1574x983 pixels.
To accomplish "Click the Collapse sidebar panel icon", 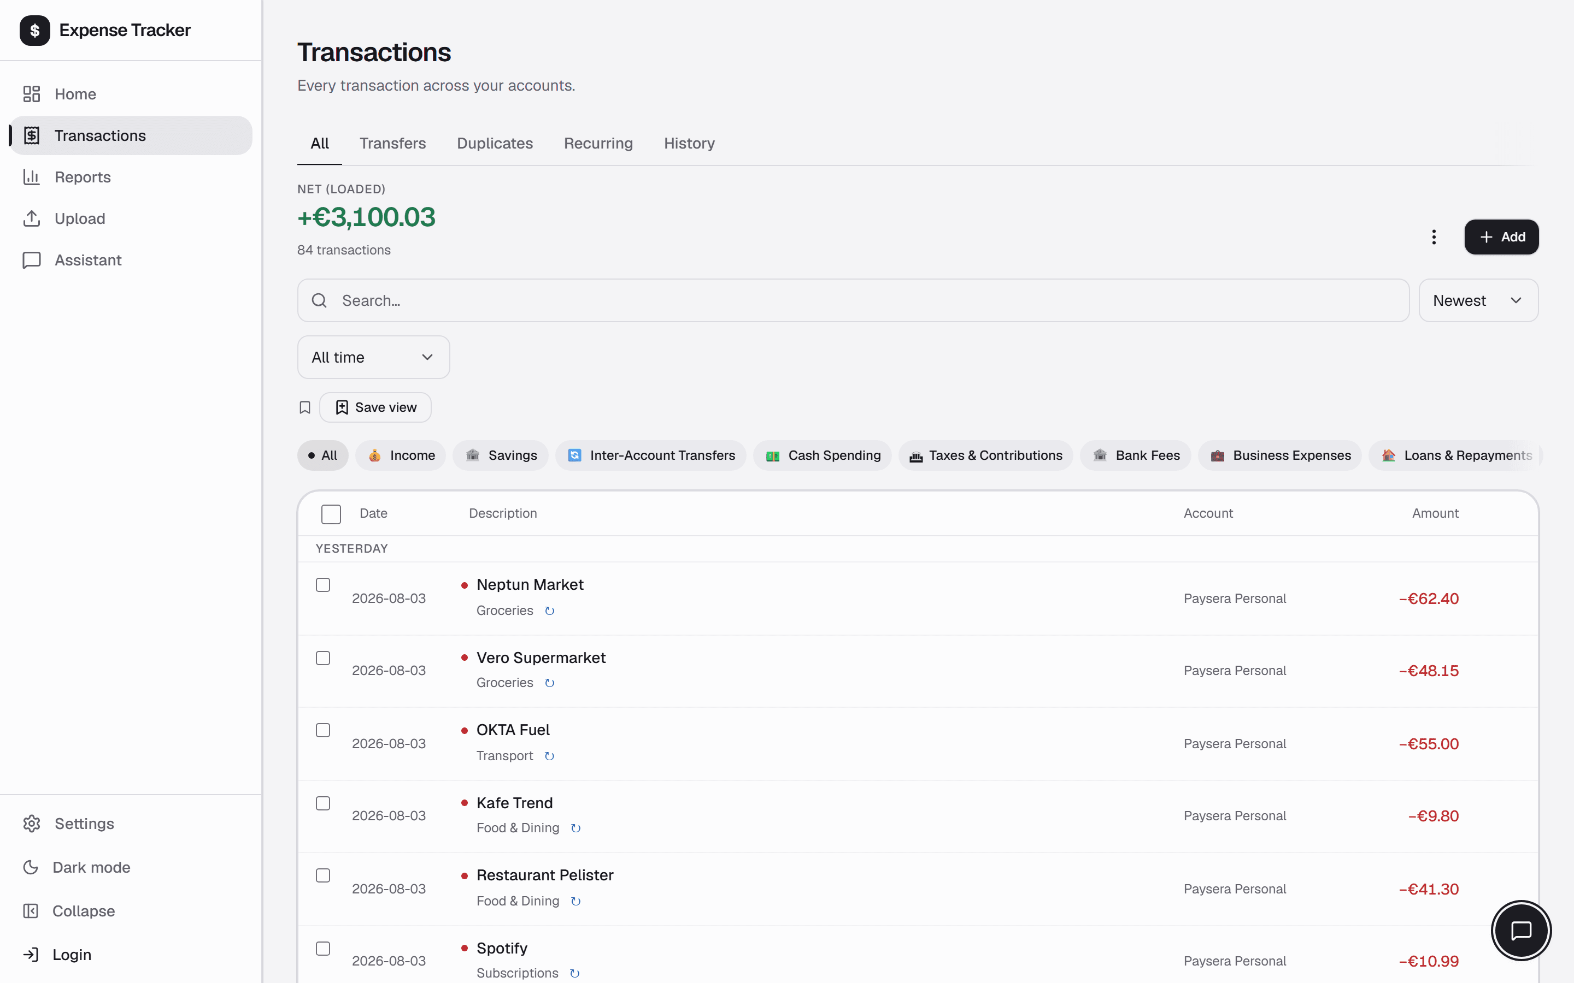I will [31, 911].
